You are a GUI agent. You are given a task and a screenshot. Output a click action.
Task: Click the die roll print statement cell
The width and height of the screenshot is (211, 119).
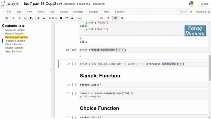point(143,64)
